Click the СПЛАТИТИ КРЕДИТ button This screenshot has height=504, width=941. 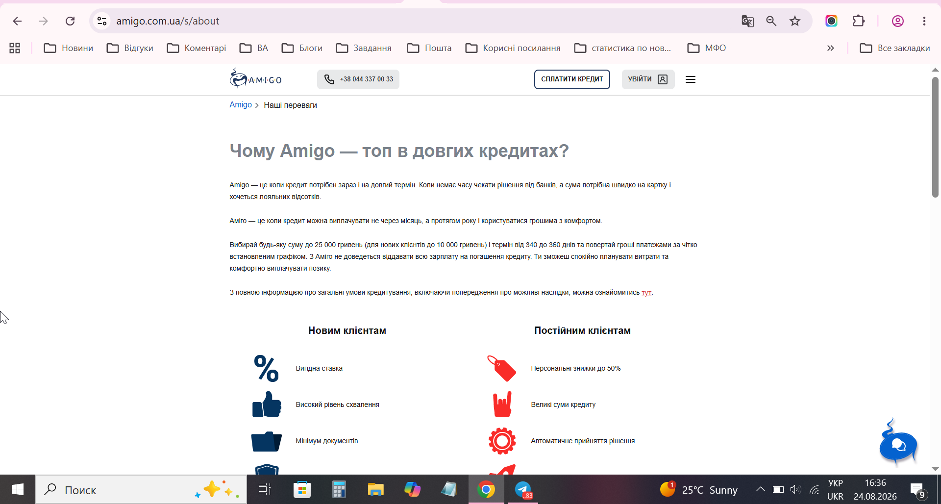coord(572,79)
